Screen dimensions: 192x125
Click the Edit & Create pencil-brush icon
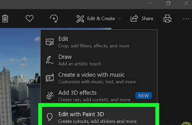(80, 19)
